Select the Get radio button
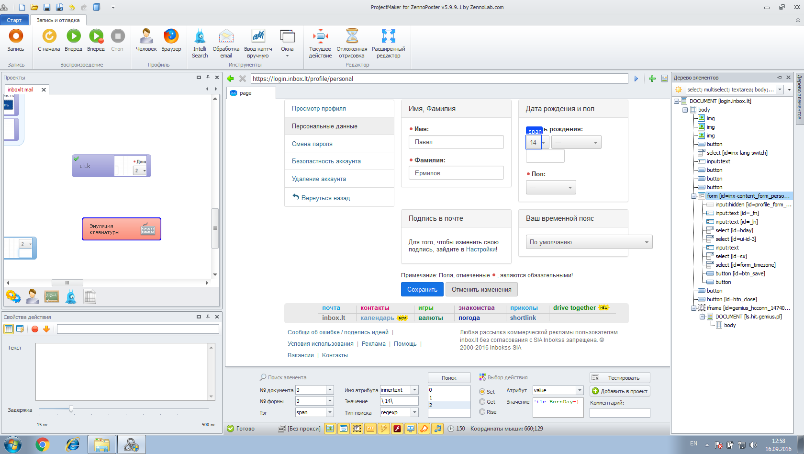804x454 pixels. pos(482,402)
